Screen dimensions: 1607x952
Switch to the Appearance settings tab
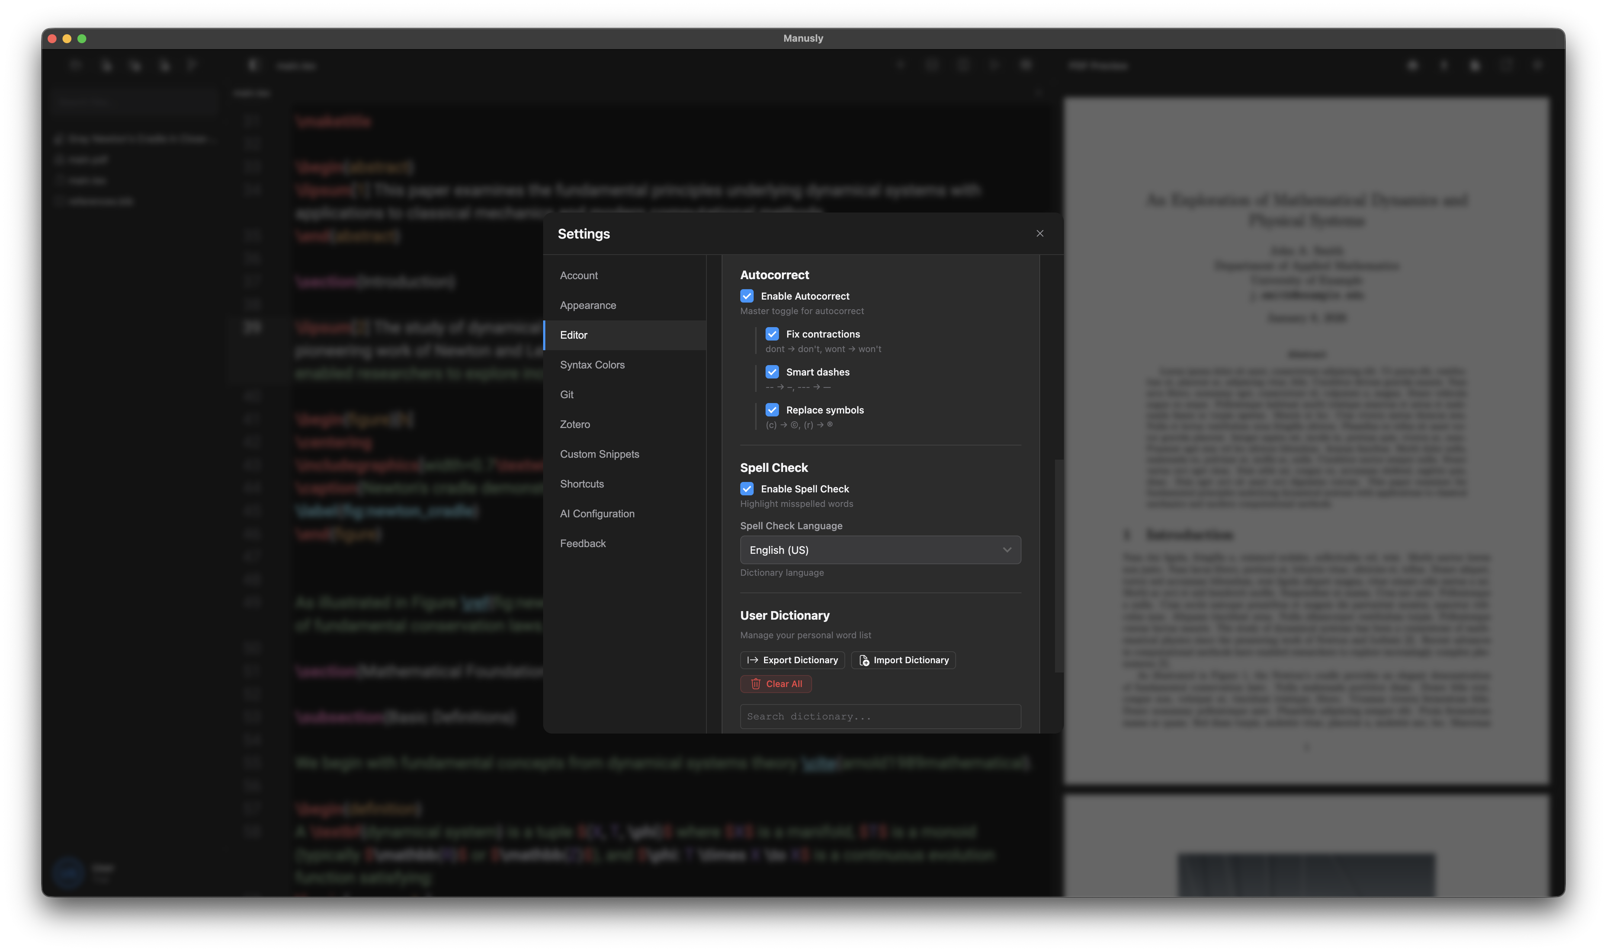coord(587,305)
